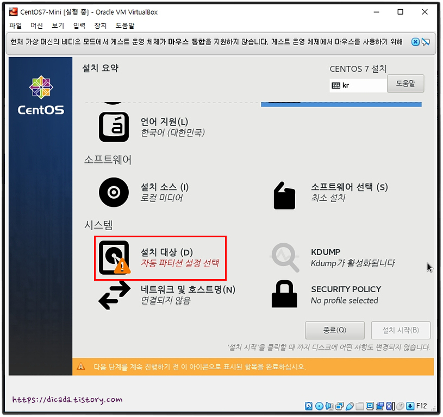Open the 파일 menu
The height and width of the screenshot is (417, 443).
point(16,26)
